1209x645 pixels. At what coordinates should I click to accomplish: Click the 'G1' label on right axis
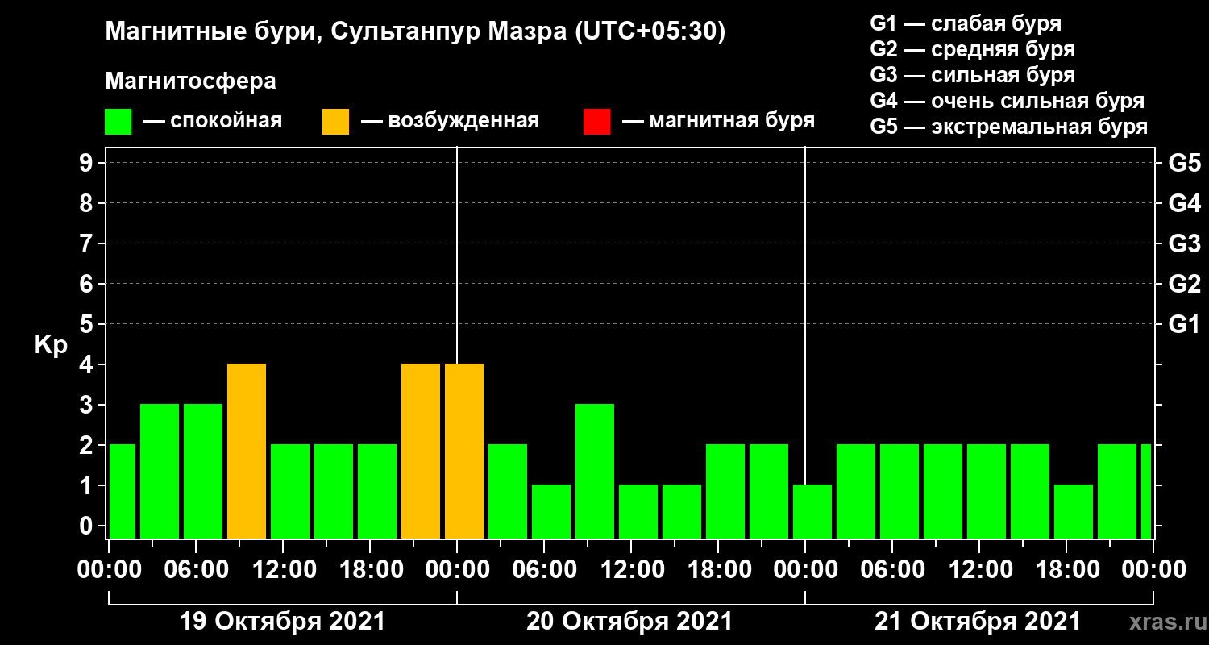tap(1184, 325)
